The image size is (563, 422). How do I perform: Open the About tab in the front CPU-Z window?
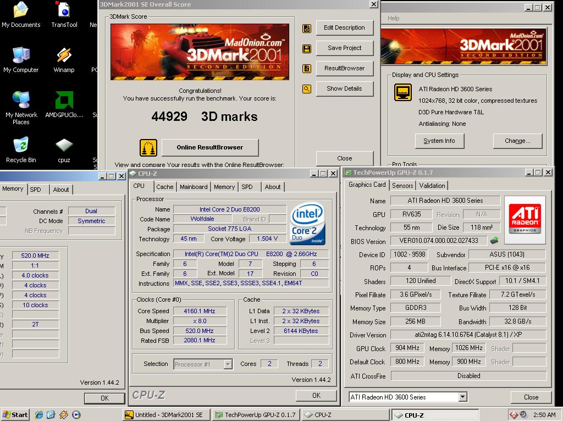click(x=273, y=187)
